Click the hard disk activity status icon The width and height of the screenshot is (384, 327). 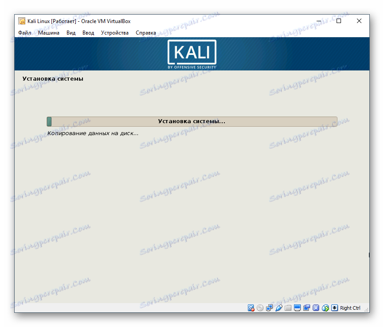pyautogui.click(x=251, y=308)
